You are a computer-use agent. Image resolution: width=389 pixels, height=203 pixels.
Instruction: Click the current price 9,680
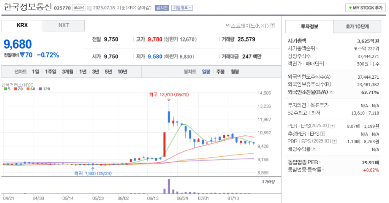pos(17,44)
